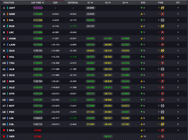Image resolution: width=188 pixels, height=140 pixels.
Task: Click ALB's gap +17.486
Action: [x=55, y=69]
